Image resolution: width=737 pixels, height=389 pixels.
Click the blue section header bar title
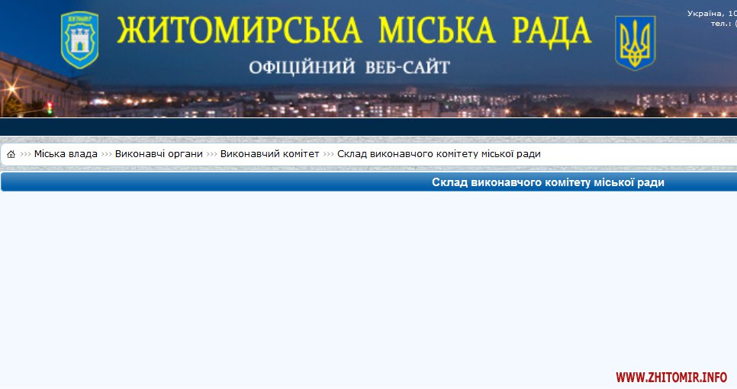pos(548,182)
